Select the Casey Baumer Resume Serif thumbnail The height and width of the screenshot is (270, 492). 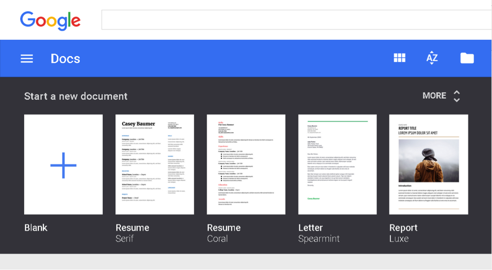[155, 165]
